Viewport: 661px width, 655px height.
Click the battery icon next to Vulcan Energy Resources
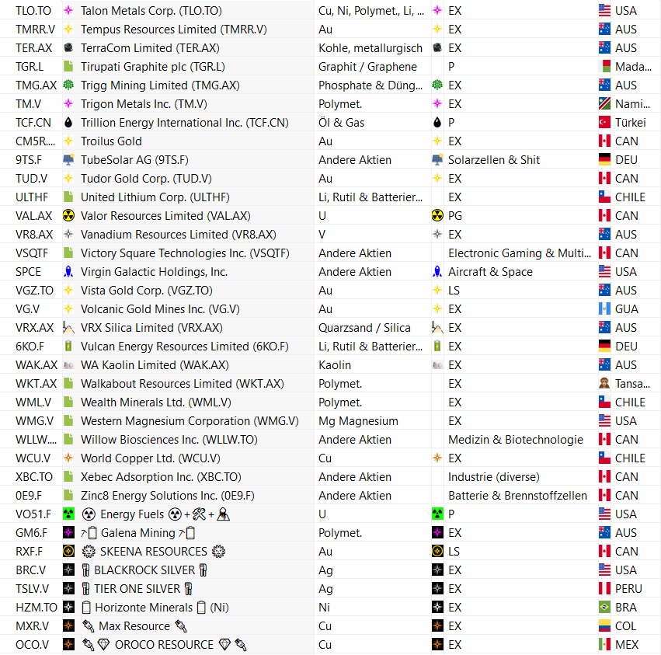pos(68,346)
